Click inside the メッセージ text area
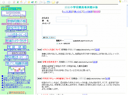128x96 pixels. 65,30
